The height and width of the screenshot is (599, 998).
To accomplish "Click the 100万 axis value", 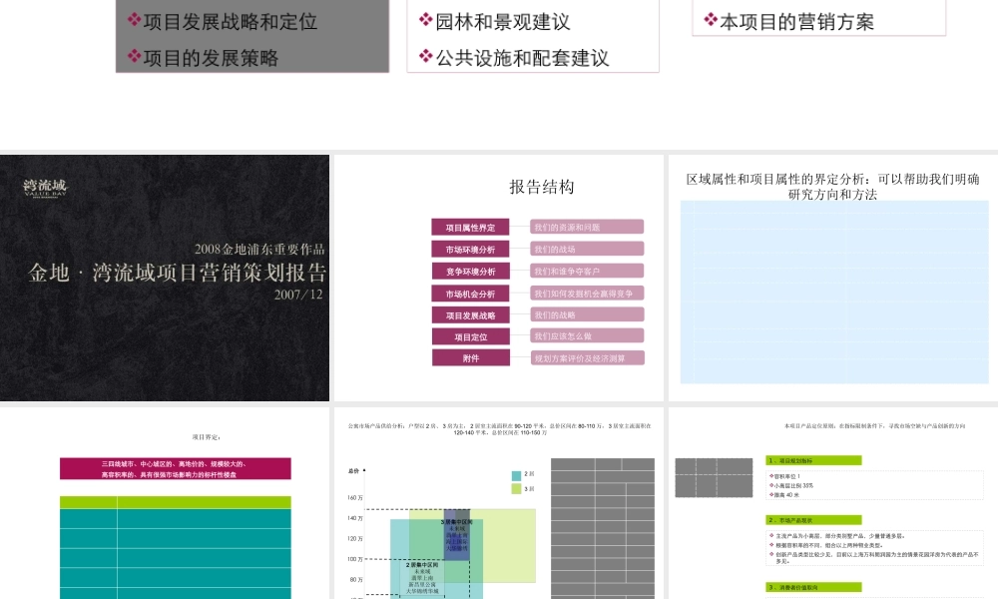I will click(355, 559).
